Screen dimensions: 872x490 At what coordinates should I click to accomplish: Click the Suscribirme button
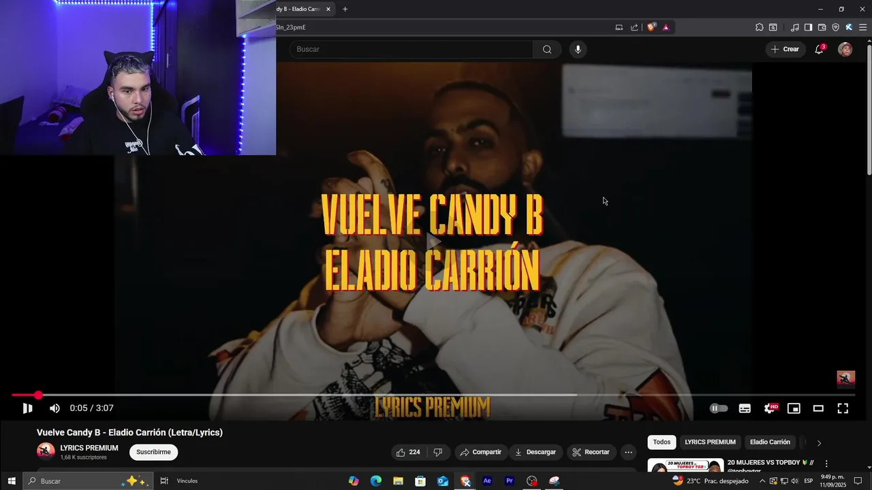[153, 452]
